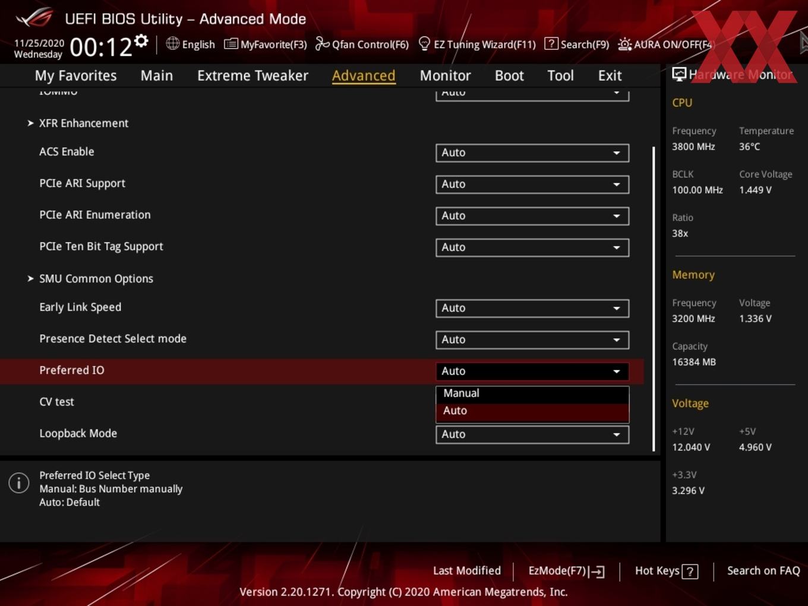Open the Loopback Mode dropdown
808x606 pixels.
click(x=532, y=434)
